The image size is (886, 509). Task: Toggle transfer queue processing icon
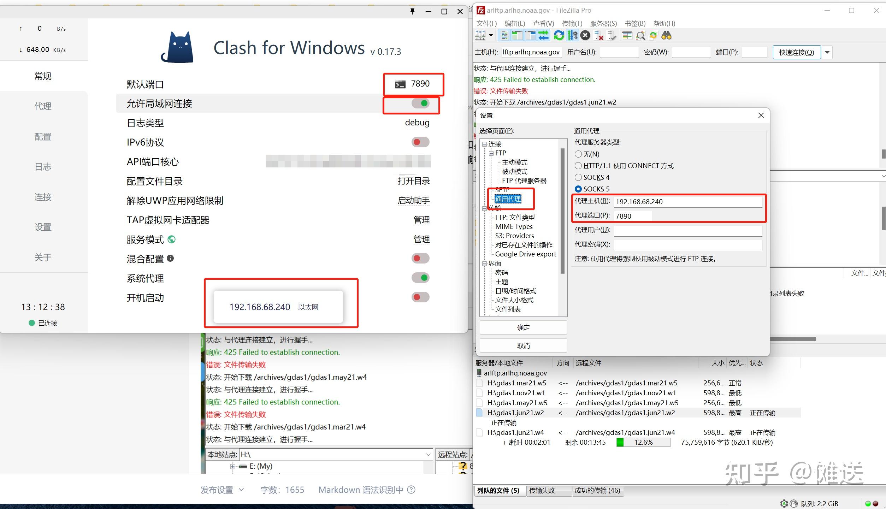coord(572,35)
